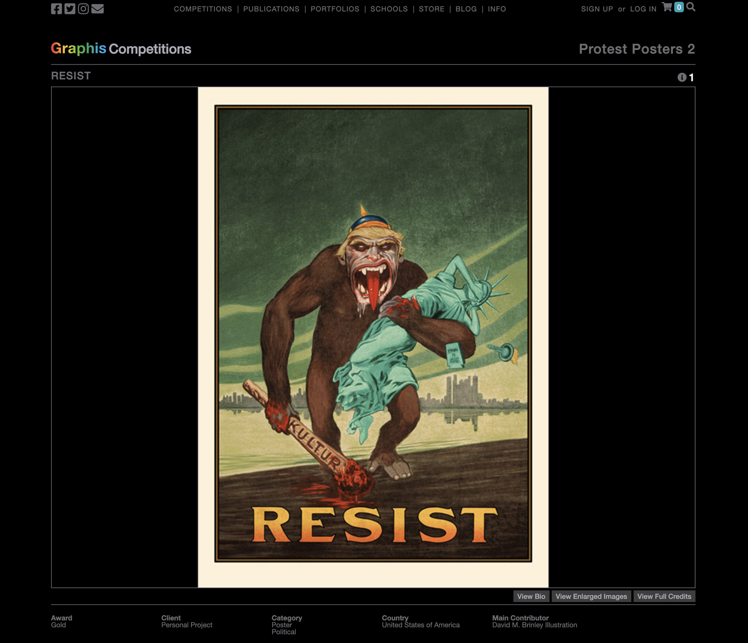748x643 pixels.
Task: Go to the Store menu item
Action: pos(432,9)
